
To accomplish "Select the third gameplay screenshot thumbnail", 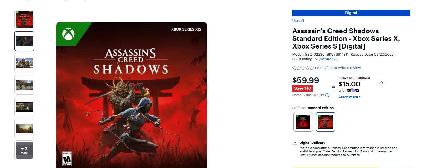I will click(24, 63).
